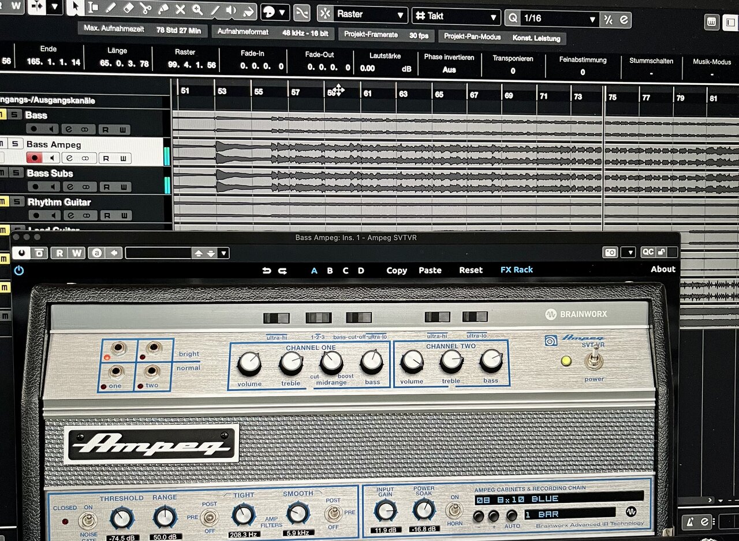Activate plugin bypass button in plugin window header
Screen dimensions: 739x541
[38, 253]
